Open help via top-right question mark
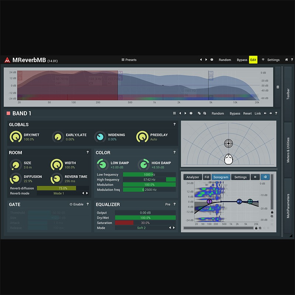The height and width of the screenshot is (295, 295). click(x=292, y=60)
